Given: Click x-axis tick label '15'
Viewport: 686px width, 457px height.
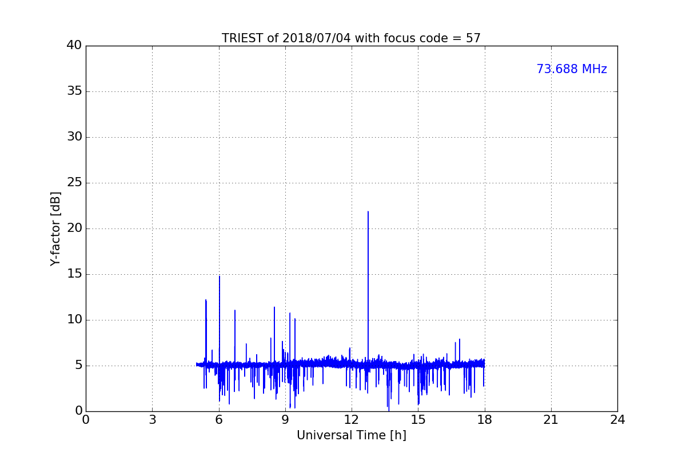Looking at the screenshot, I should tap(418, 420).
